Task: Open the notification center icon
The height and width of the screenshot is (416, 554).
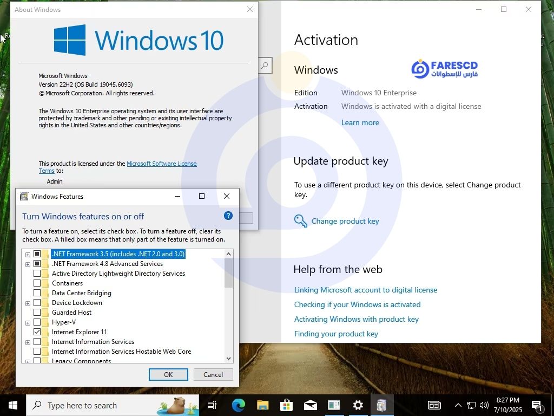Action: [x=537, y=405]
